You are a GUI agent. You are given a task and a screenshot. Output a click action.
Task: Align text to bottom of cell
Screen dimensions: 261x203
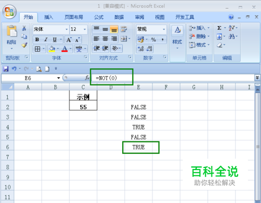click(x=114, y=29)
